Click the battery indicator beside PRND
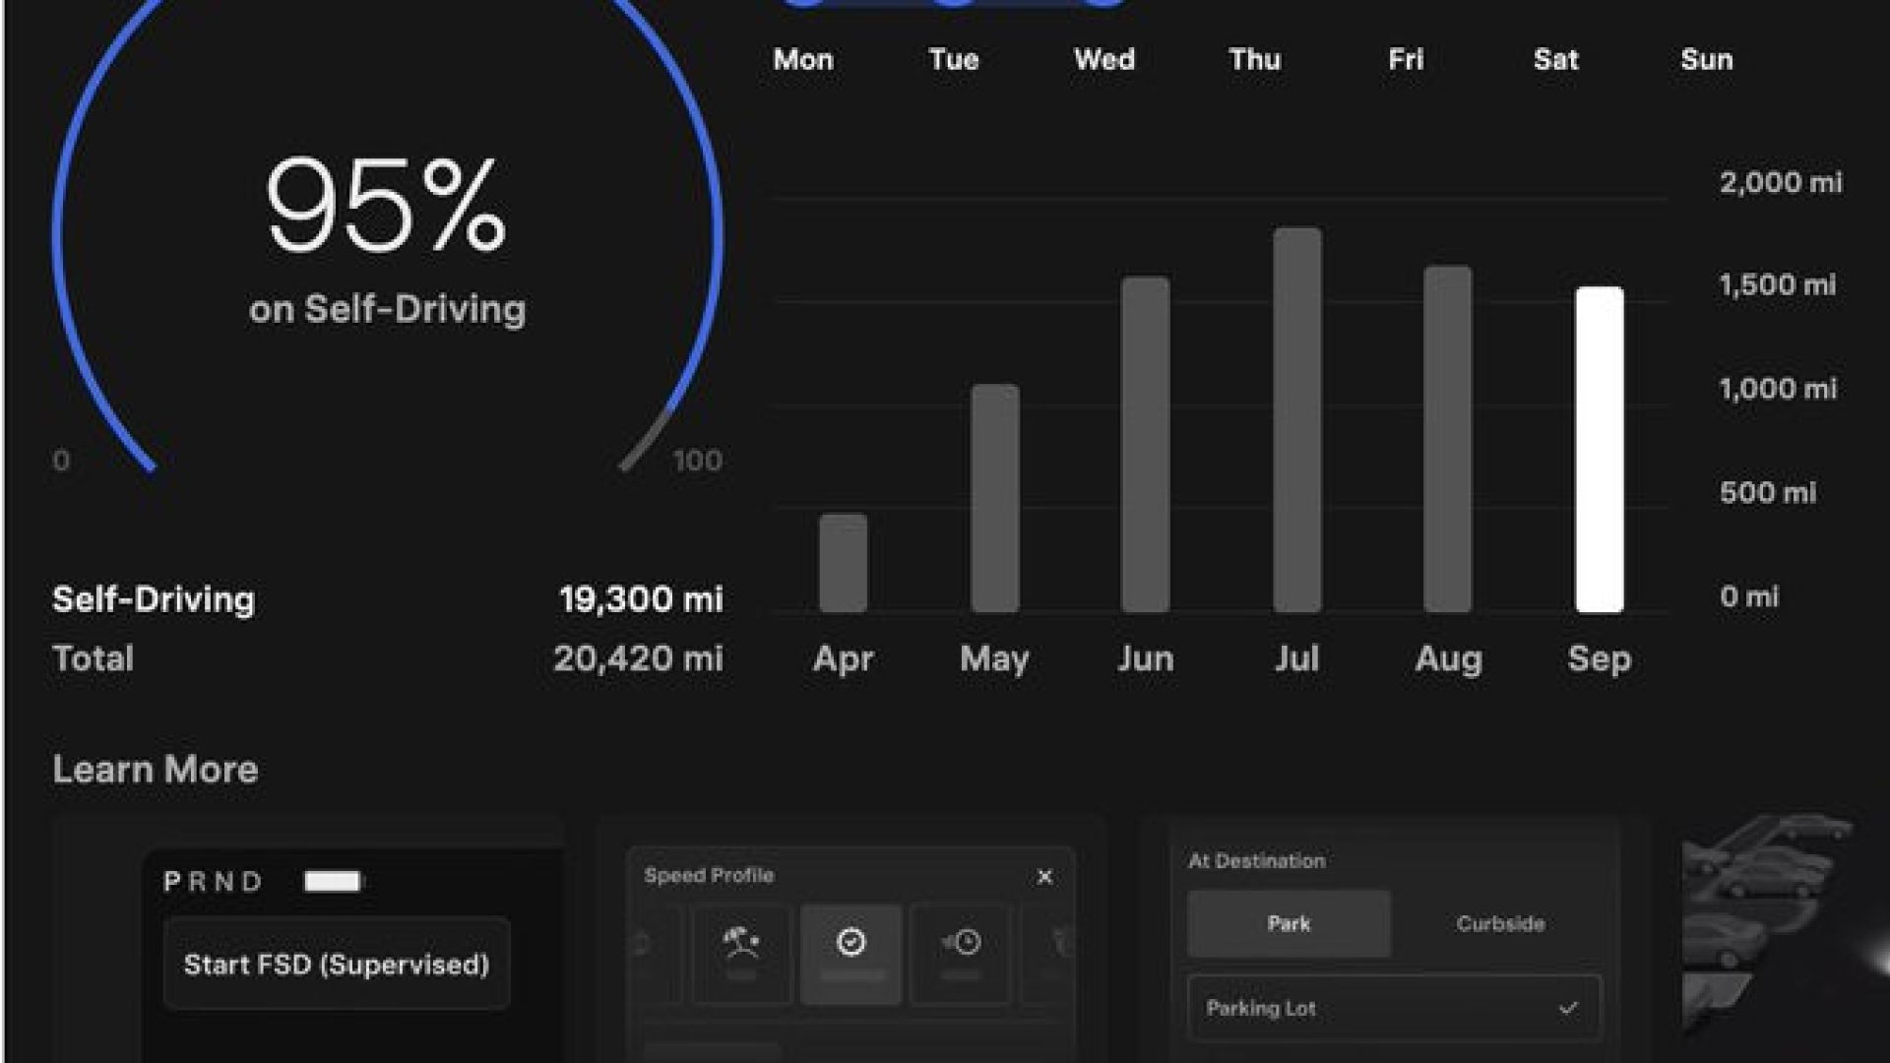 (x=333, y=881)
